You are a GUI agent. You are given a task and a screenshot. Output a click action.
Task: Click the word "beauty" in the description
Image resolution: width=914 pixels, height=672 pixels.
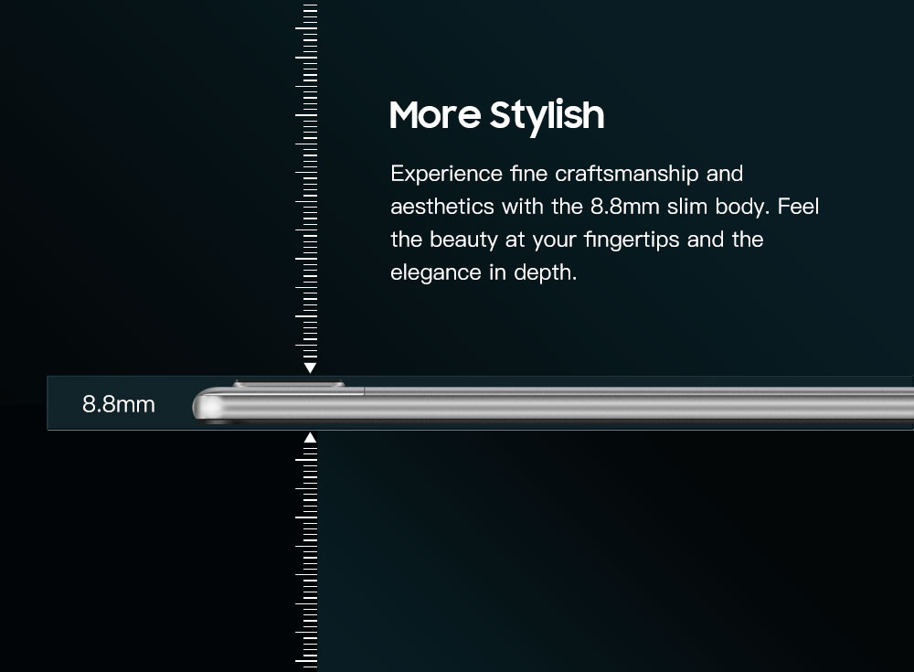(x=462, y=240)
